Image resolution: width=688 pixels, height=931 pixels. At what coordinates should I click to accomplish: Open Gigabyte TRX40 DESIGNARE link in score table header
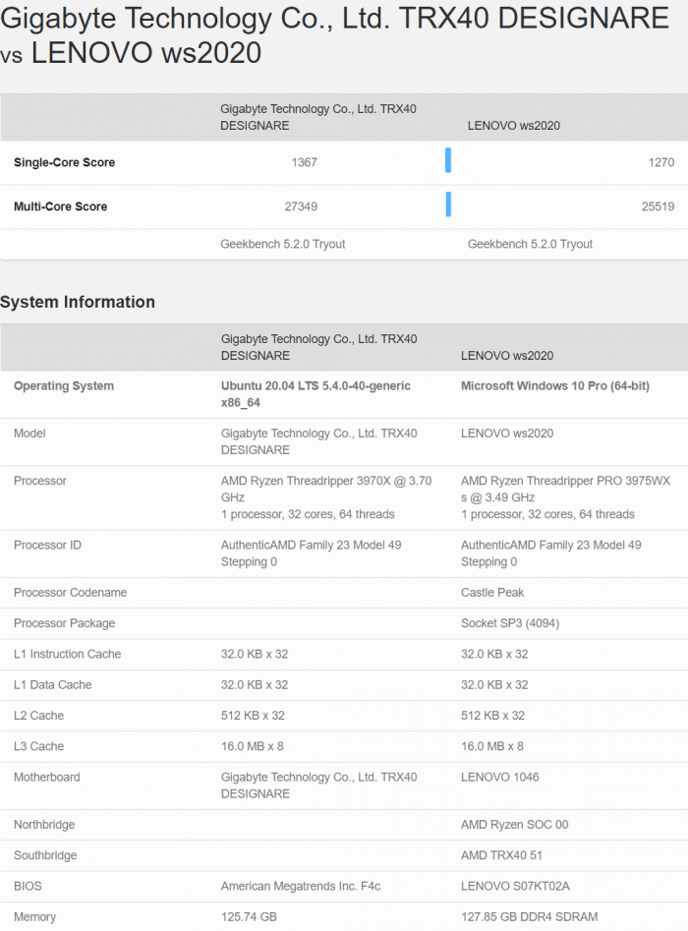coord(317,117)
